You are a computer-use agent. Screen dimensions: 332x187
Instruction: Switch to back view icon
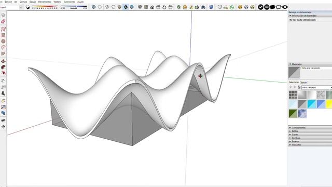[x=164, y=7]
